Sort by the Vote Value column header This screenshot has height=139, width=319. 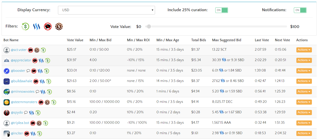[75, 40]
